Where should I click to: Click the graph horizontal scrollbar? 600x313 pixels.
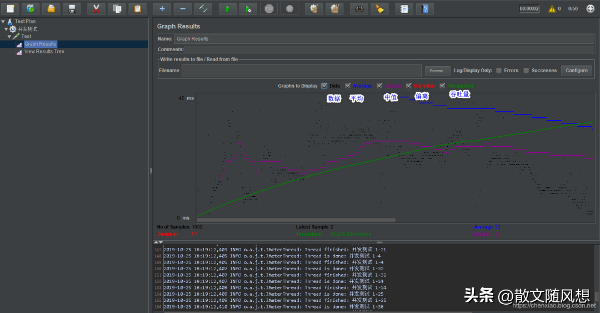[296, 220]
